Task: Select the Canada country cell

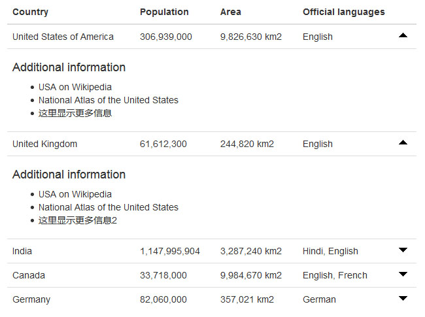Action: [29, 275]
